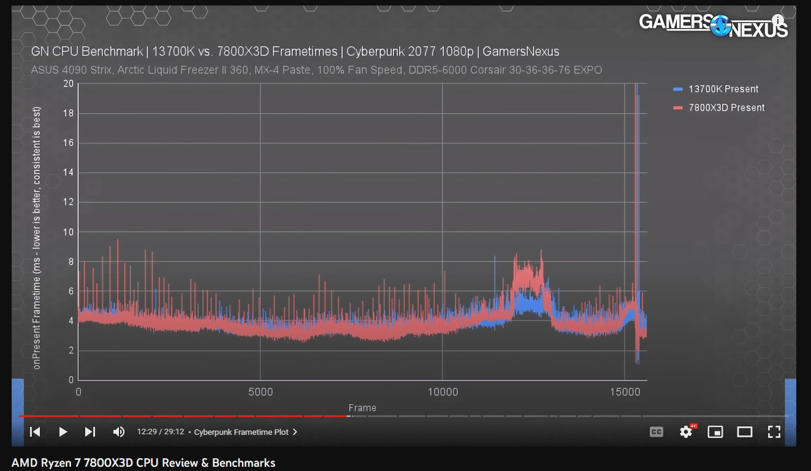Click the Frame x-axis label

point(362,408)
